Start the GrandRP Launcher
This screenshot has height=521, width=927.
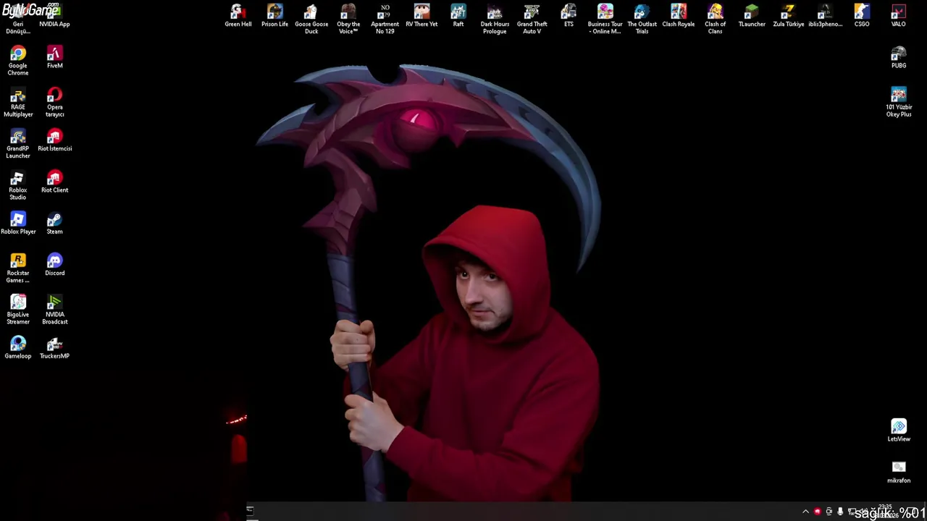[x=18, y=143]
